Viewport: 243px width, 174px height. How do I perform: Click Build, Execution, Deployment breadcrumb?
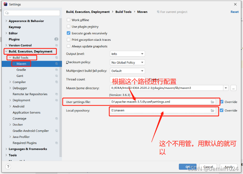[88, 12]
